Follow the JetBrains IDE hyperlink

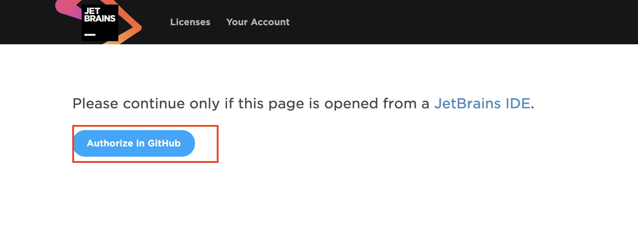tap(482, 104)
